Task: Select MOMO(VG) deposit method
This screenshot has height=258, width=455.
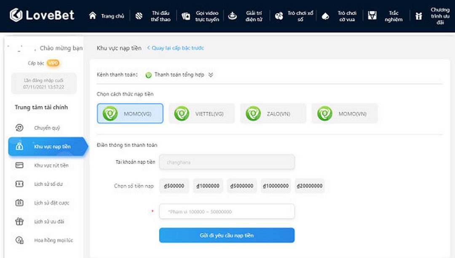Action: pos(130,113)
